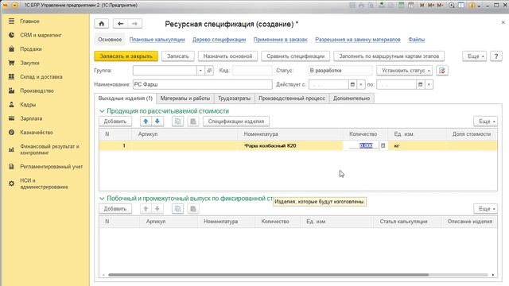The image size is (509, 286).
Task: Open Разрешения на замену материалов link
Action: click(x=358, y=40)
